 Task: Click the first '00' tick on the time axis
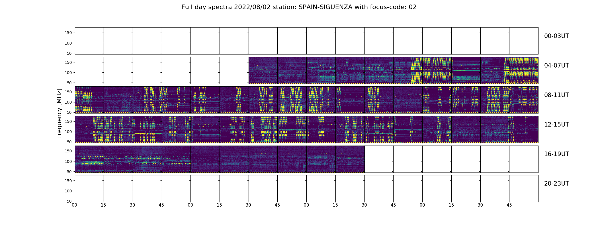point(75,205)
